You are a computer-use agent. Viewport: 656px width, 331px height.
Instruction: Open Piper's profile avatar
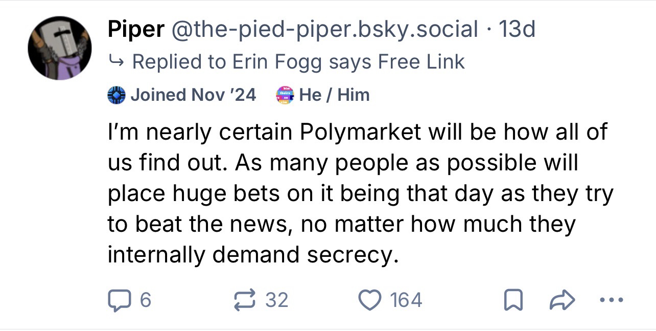tap(60, 48)
